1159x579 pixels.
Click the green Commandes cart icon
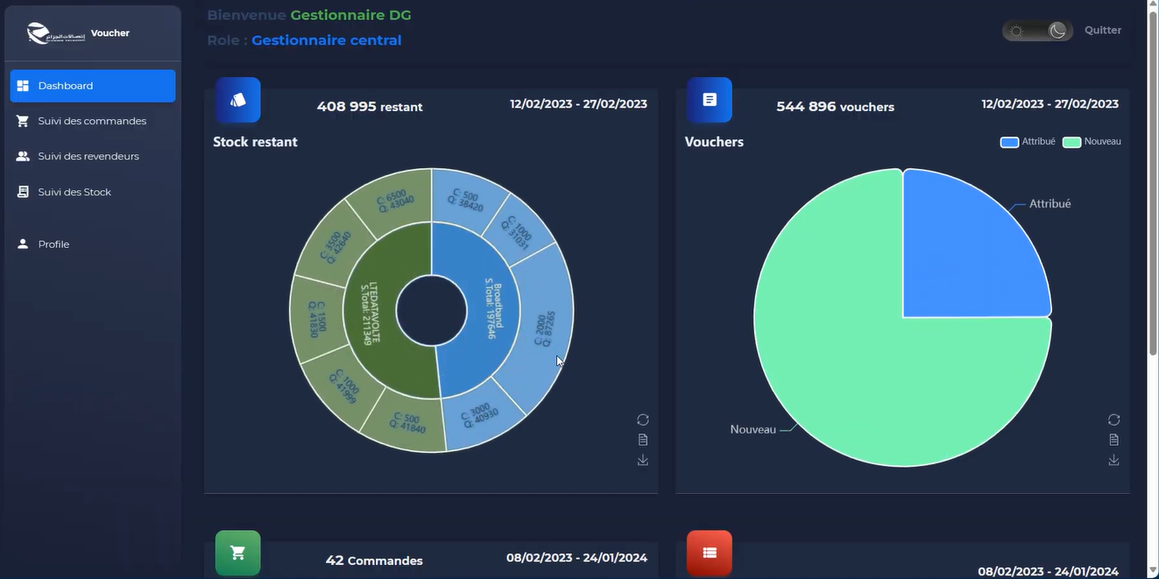[x=237, y=553]
